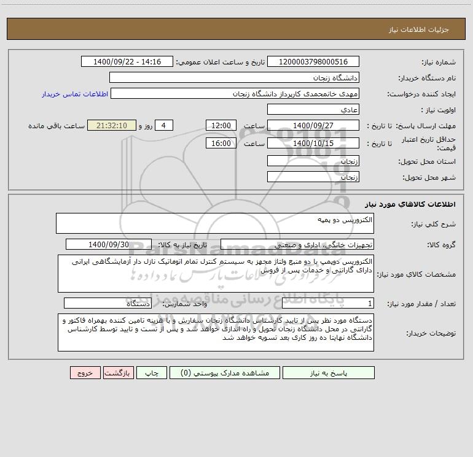The width and height of the screenshot is (473, 457).
Task: Click label حداقل تاریخ اعتبار قیمت
Action: click(429, 144)
